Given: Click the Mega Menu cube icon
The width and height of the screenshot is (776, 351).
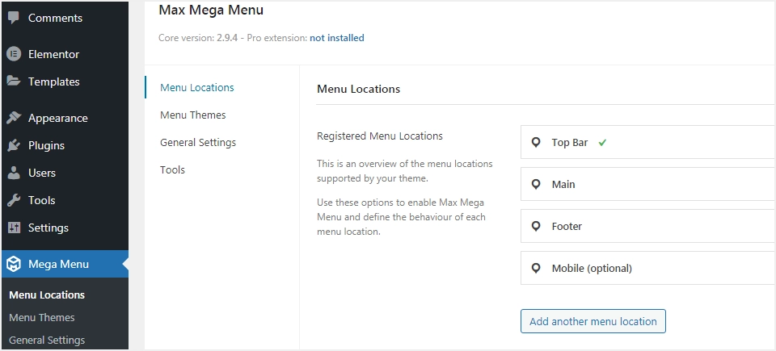Looking at the screenshot, I should [14, 264].
